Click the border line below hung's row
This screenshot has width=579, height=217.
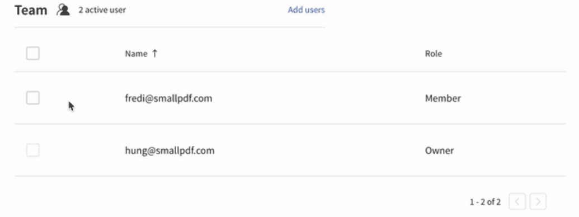[x=290, y=176]
